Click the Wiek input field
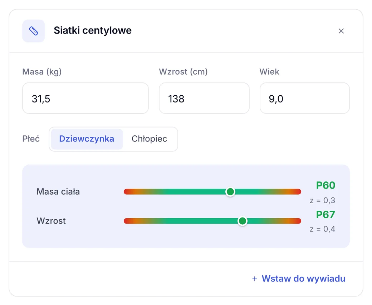 (305, 98)
